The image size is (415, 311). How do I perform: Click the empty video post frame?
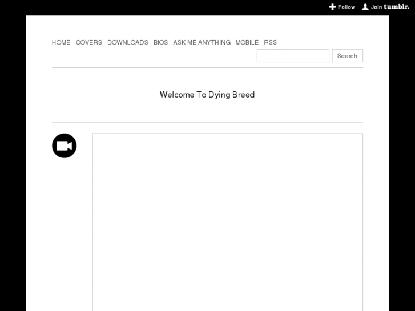(228, 222)
